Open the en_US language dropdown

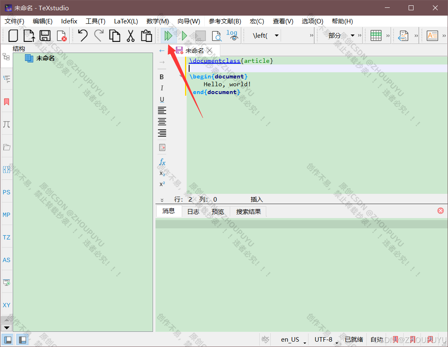pos(293,340)
